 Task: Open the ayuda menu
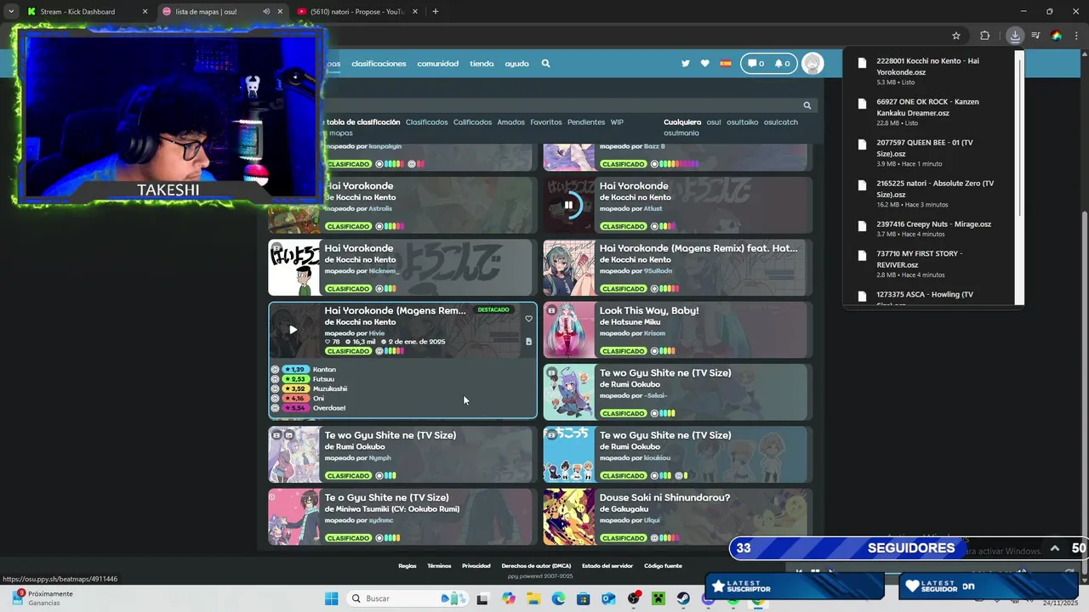click(516, 64)
